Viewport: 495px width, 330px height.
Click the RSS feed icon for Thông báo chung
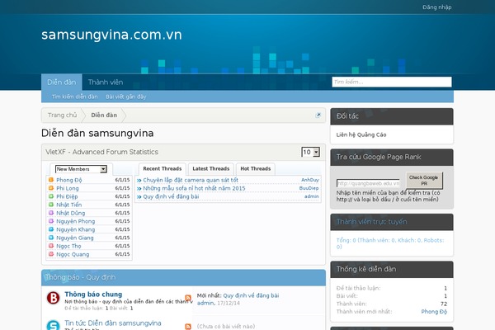tap(188, 298)
